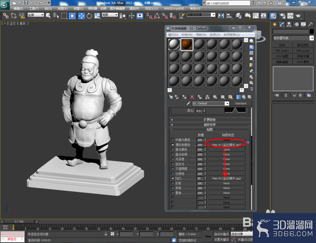Enable the 反射 map checkbox

coord(173,183)
